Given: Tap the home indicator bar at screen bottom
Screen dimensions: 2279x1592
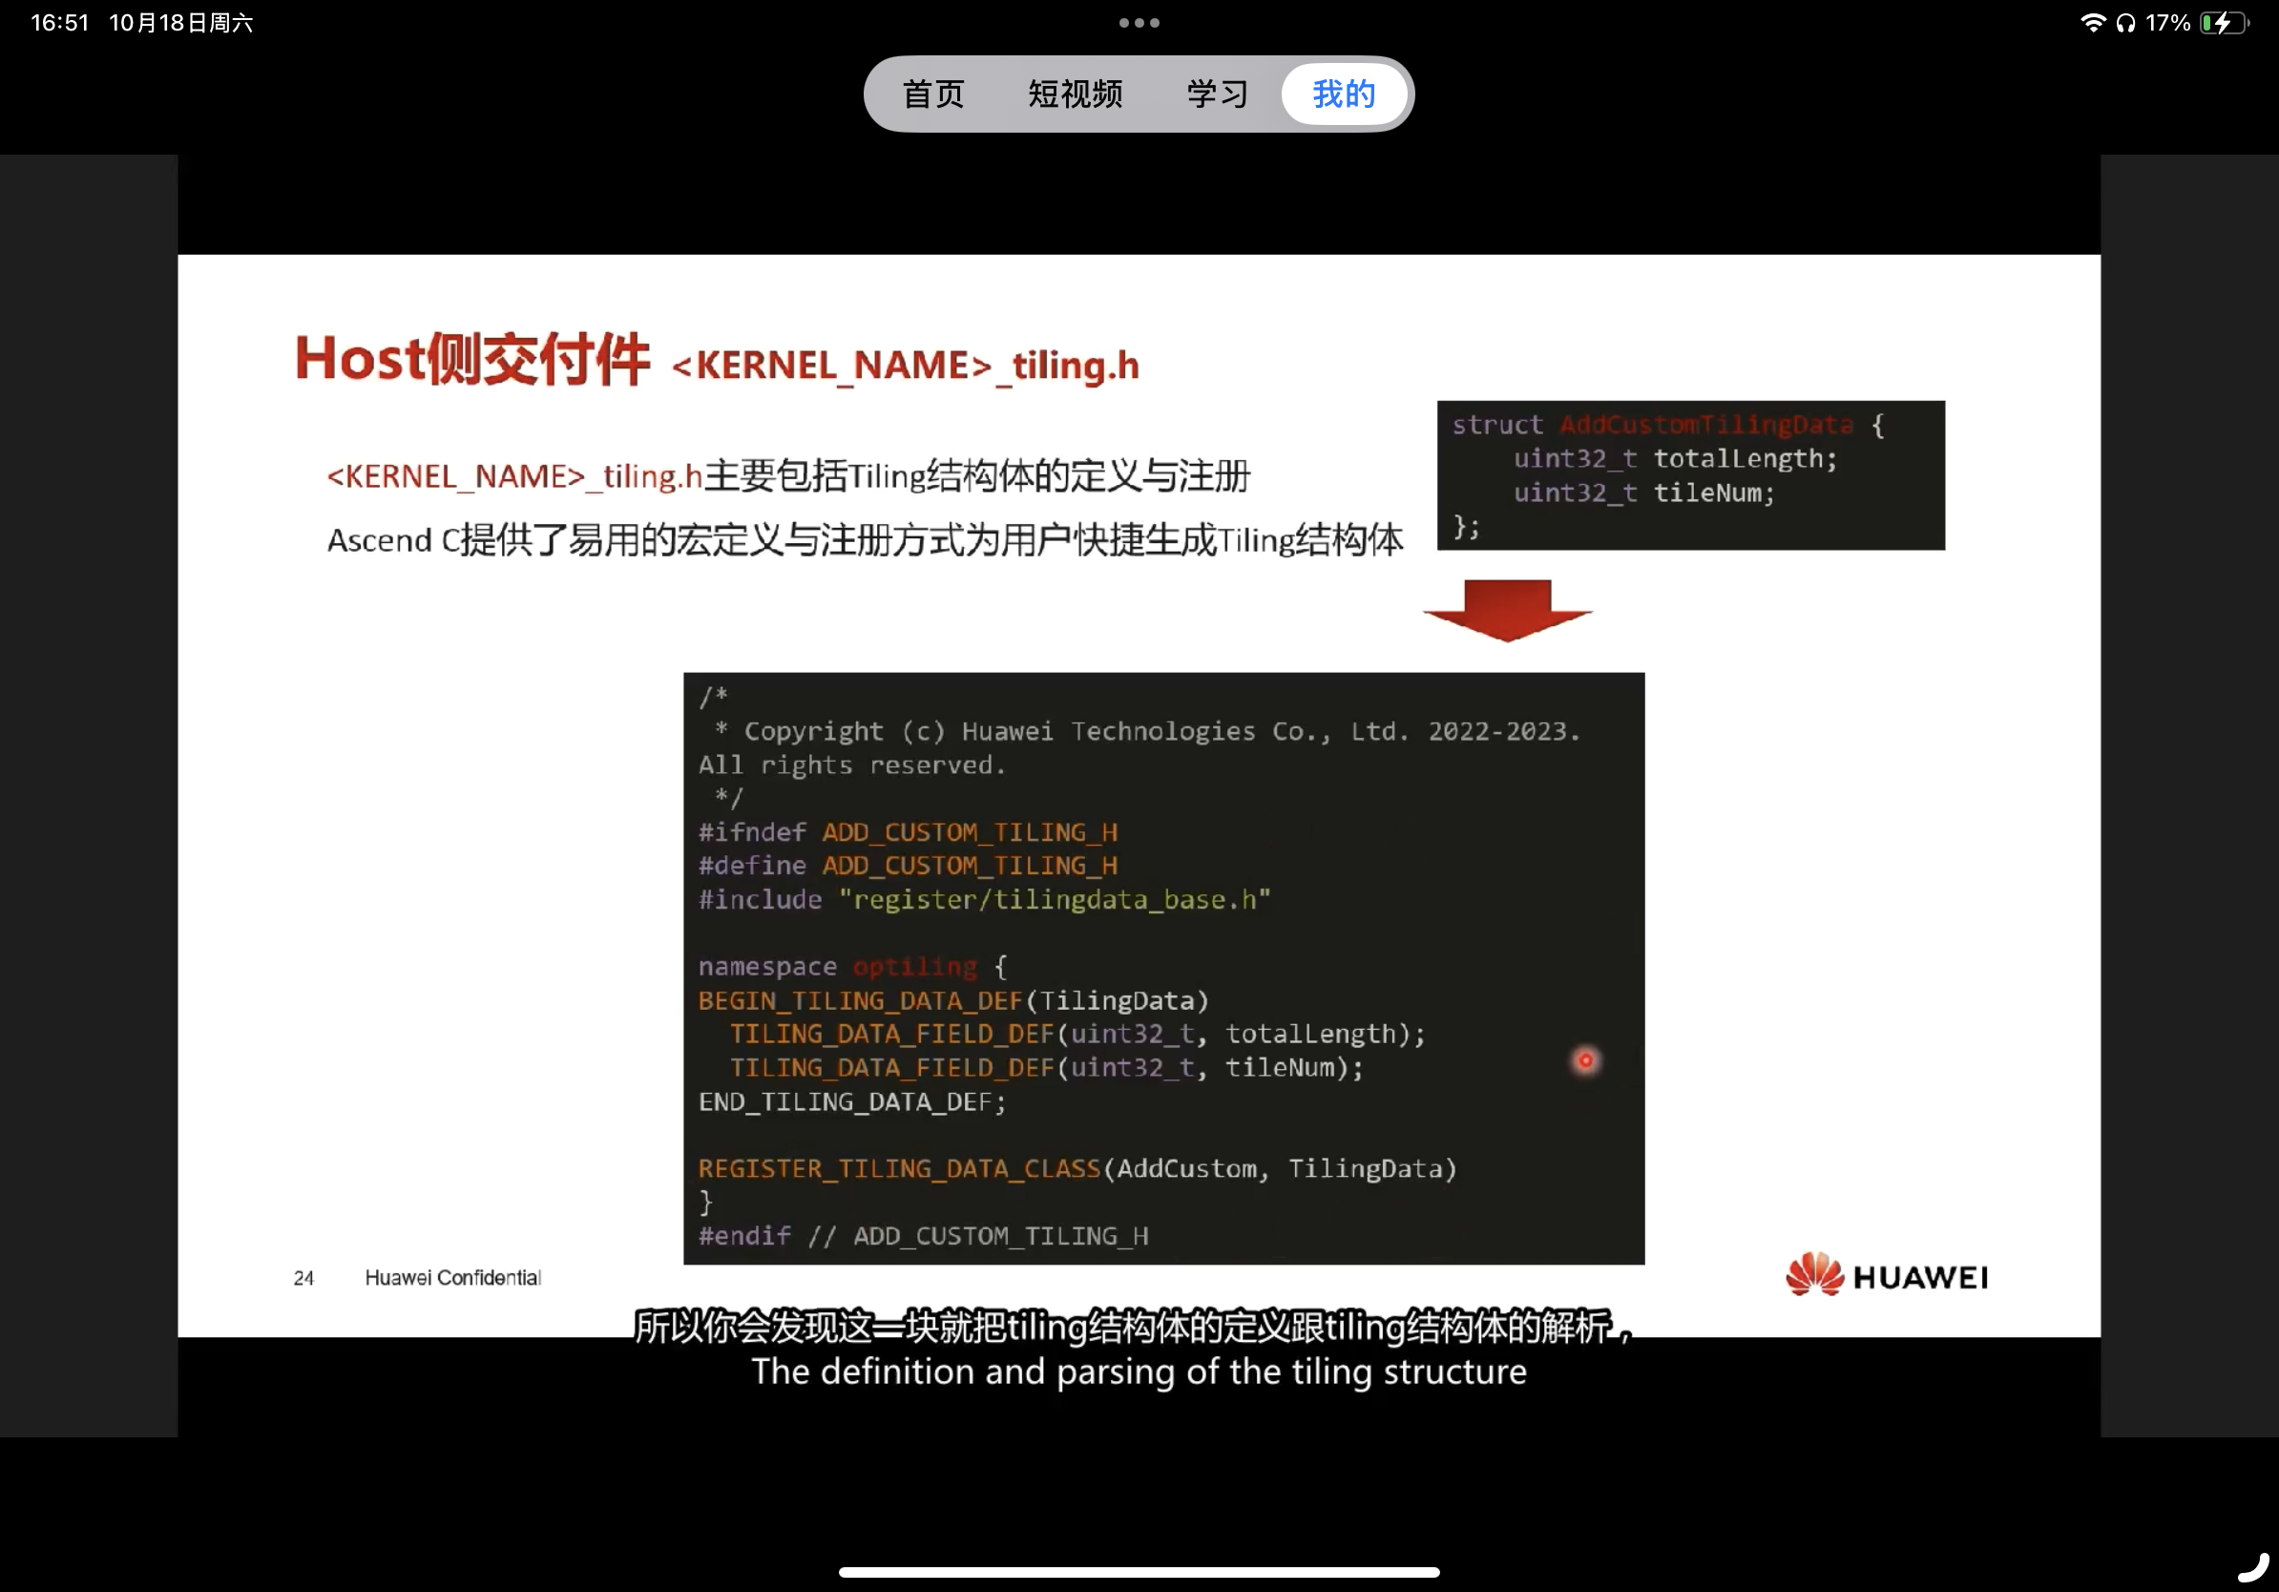Looking at the screenshot, I should tap(1139, 1571).
